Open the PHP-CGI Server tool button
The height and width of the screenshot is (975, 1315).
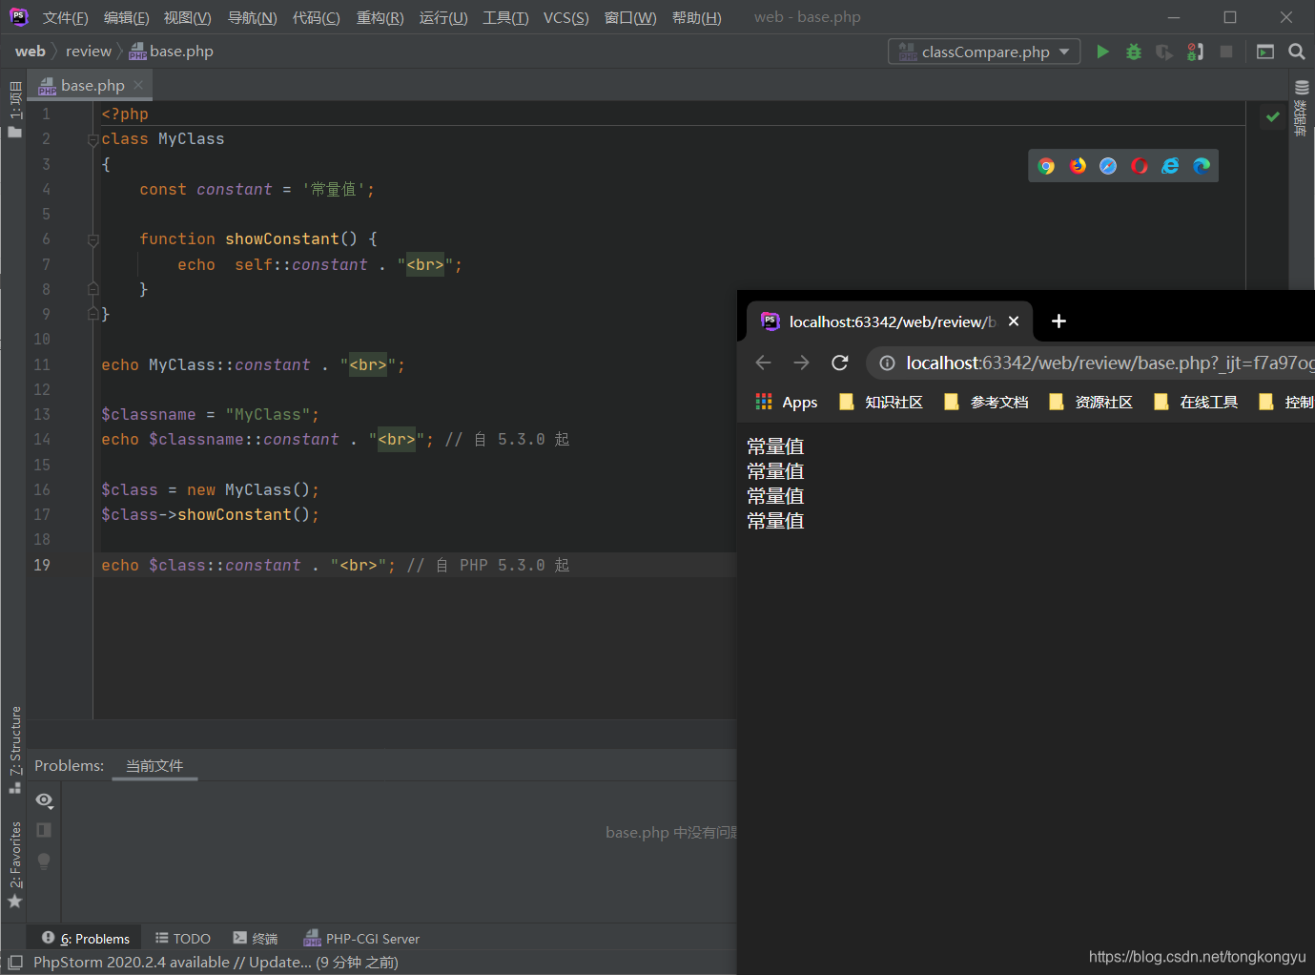click(361, 939)
